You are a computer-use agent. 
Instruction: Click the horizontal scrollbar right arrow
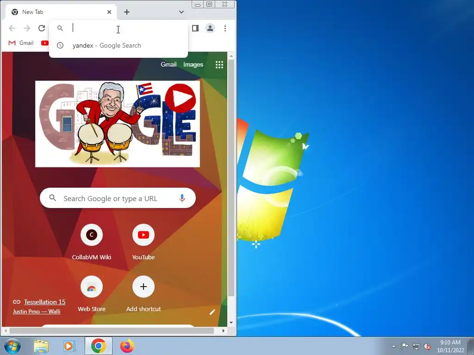click(224, 331)
